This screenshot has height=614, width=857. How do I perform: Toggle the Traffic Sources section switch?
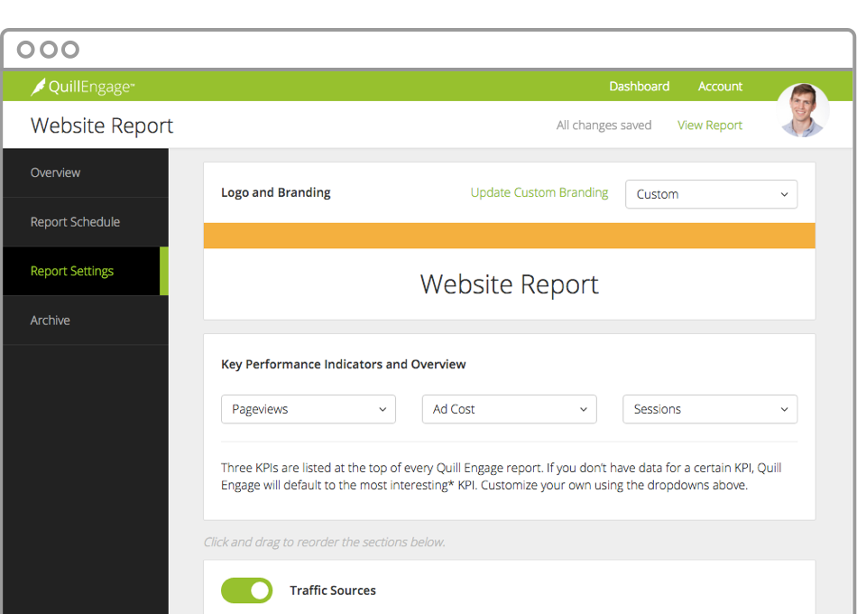coord(246,591)
